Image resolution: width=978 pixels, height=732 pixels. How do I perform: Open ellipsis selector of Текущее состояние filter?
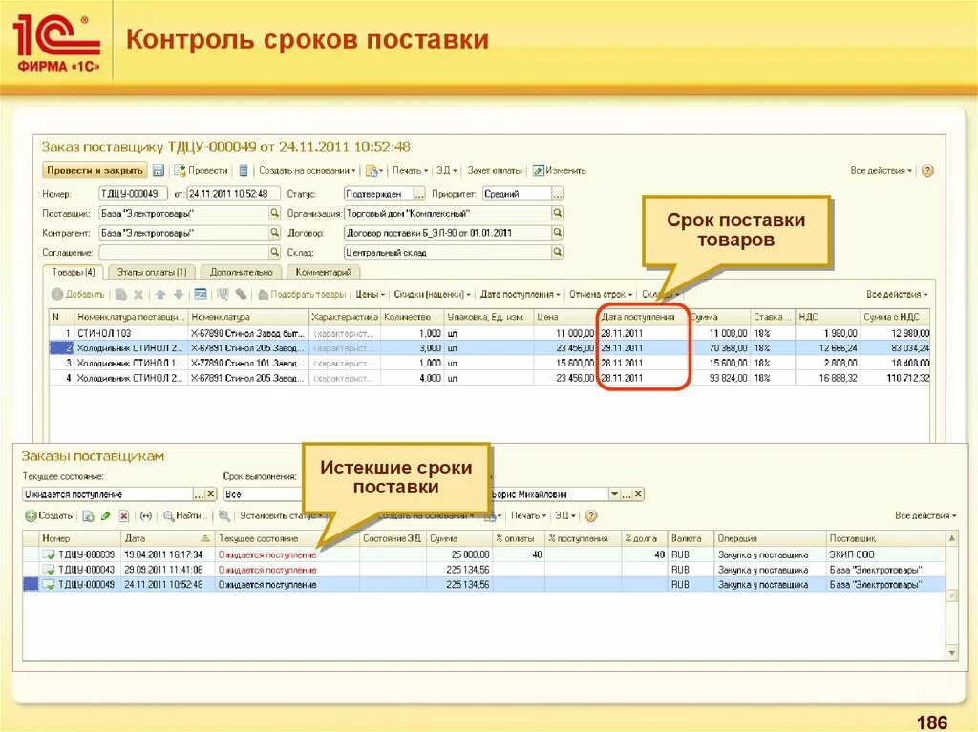point(199,494)
